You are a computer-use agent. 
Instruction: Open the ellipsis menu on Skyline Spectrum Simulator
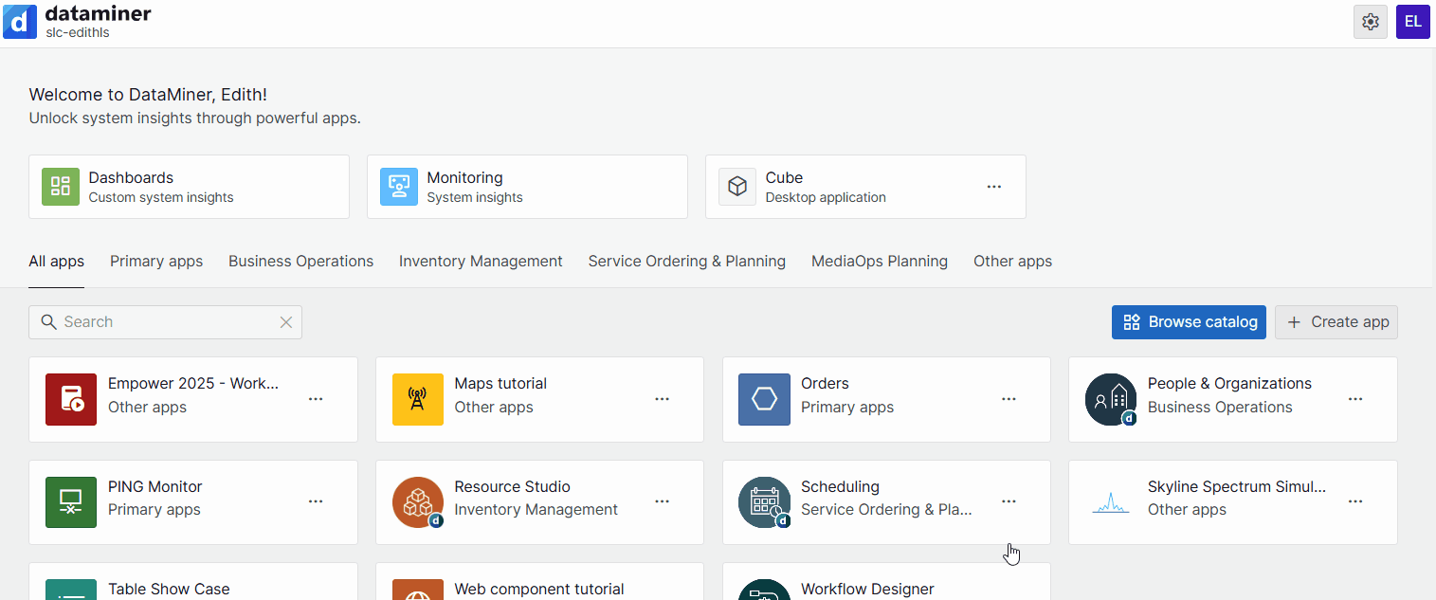click(x=1354, y=502)
